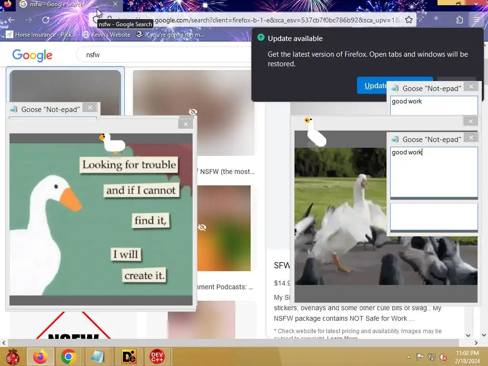The height and width of the screenshot is (366, 488).
Task: Click the Google logo
Action: pos(32,55)
